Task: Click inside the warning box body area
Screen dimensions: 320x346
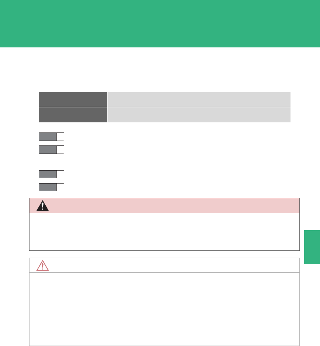Action: tap(164, 231)
